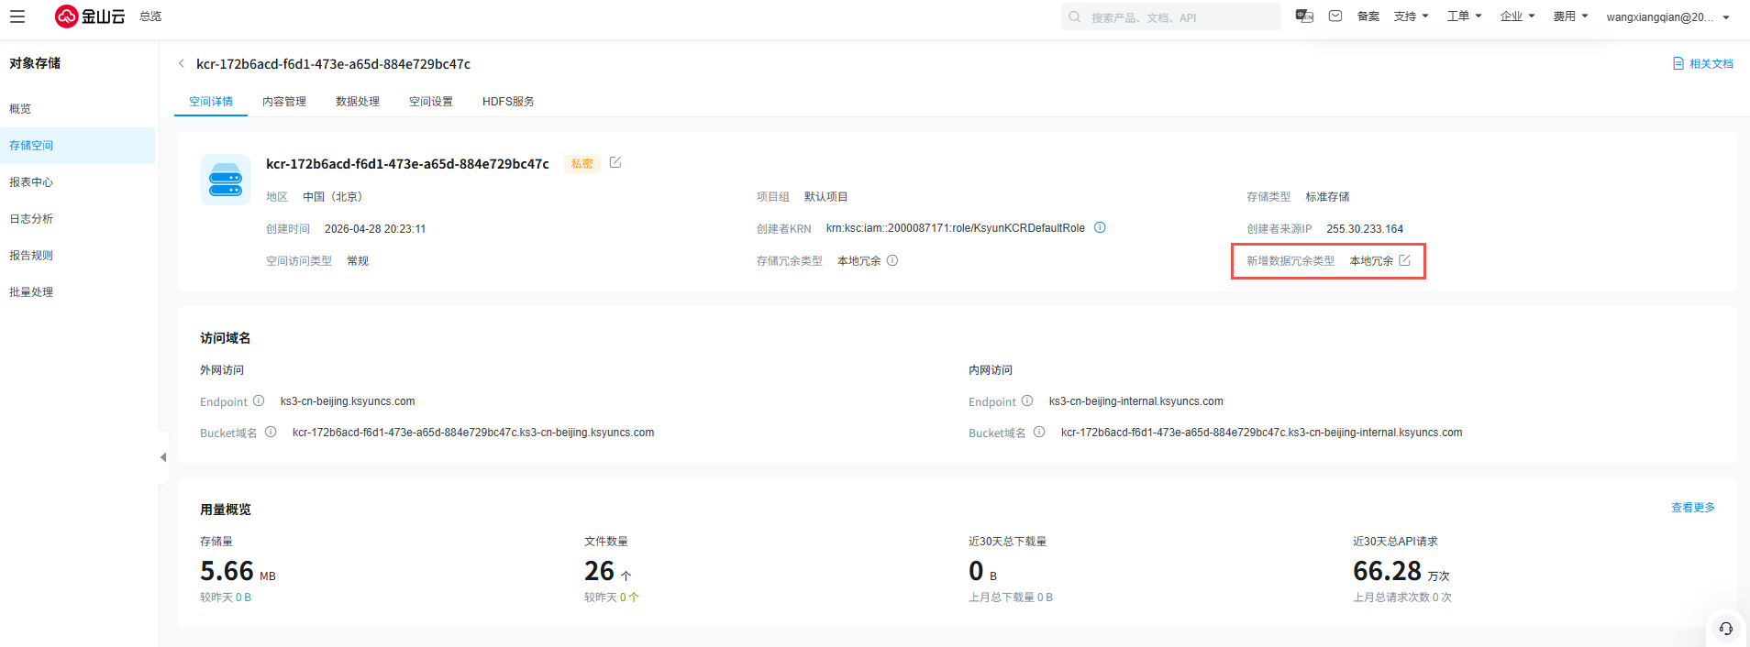Viewport: 1750px width, 647px height.
Task: Click creator source IP 255.30.233.164
Action: click(x=1365, y=229)
